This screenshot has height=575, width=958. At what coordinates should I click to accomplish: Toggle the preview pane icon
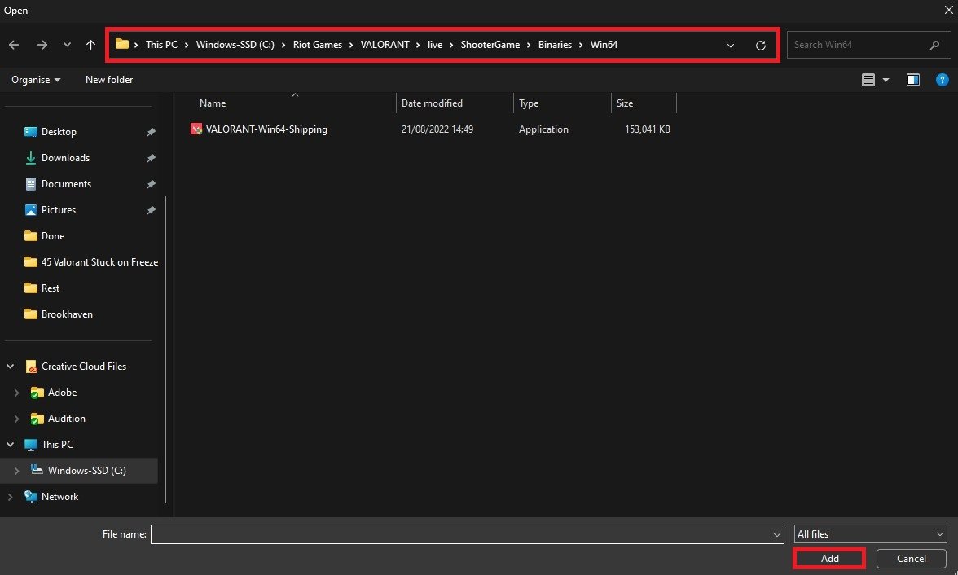pos(912,80)
